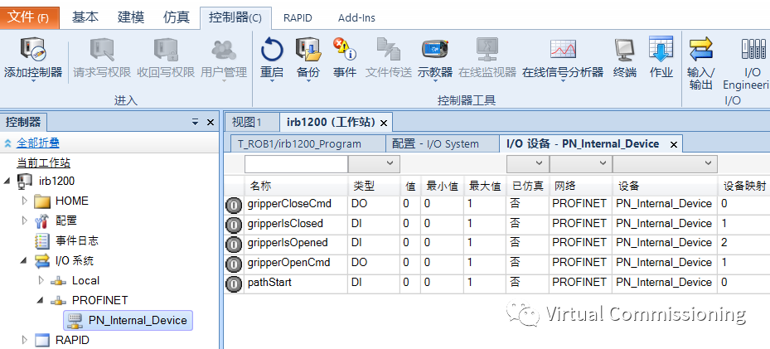Image resolution: width=770 pixels, height=349 pixels.
Task: Toggle the pathStart signal indicator
Action: 234,284
